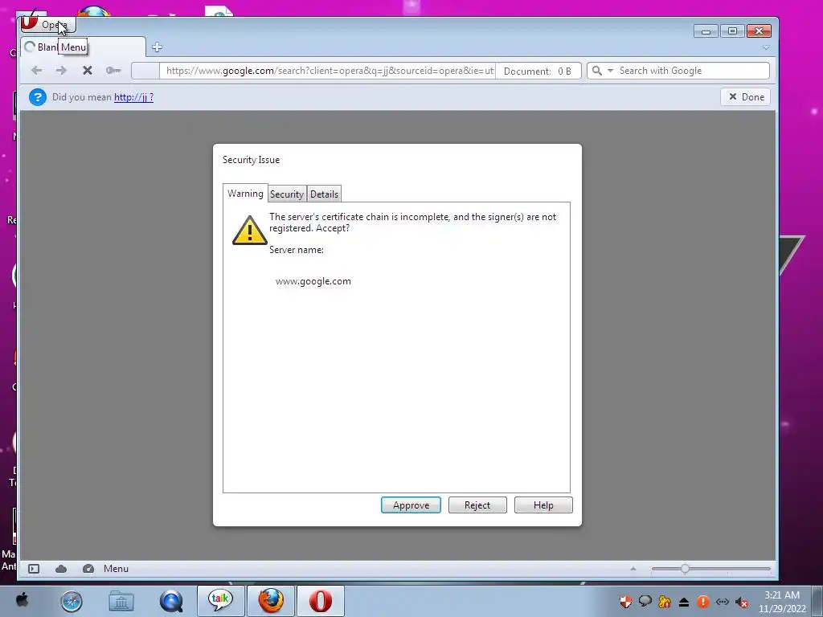Click the address bar URL field

330,71
